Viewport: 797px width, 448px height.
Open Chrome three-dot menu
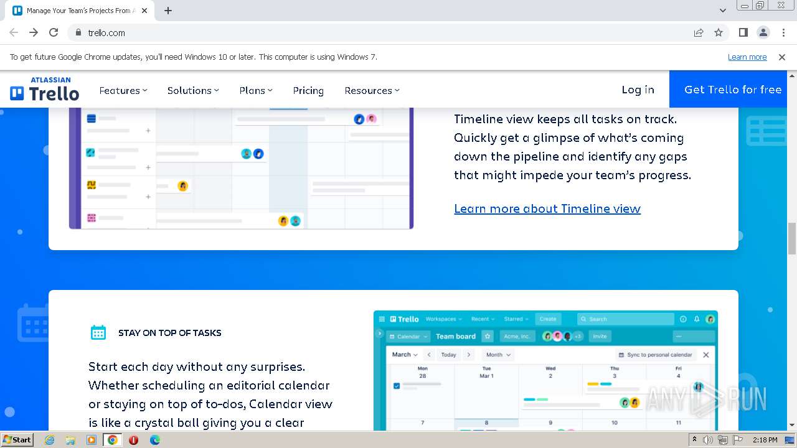click(x=783, y=32)
